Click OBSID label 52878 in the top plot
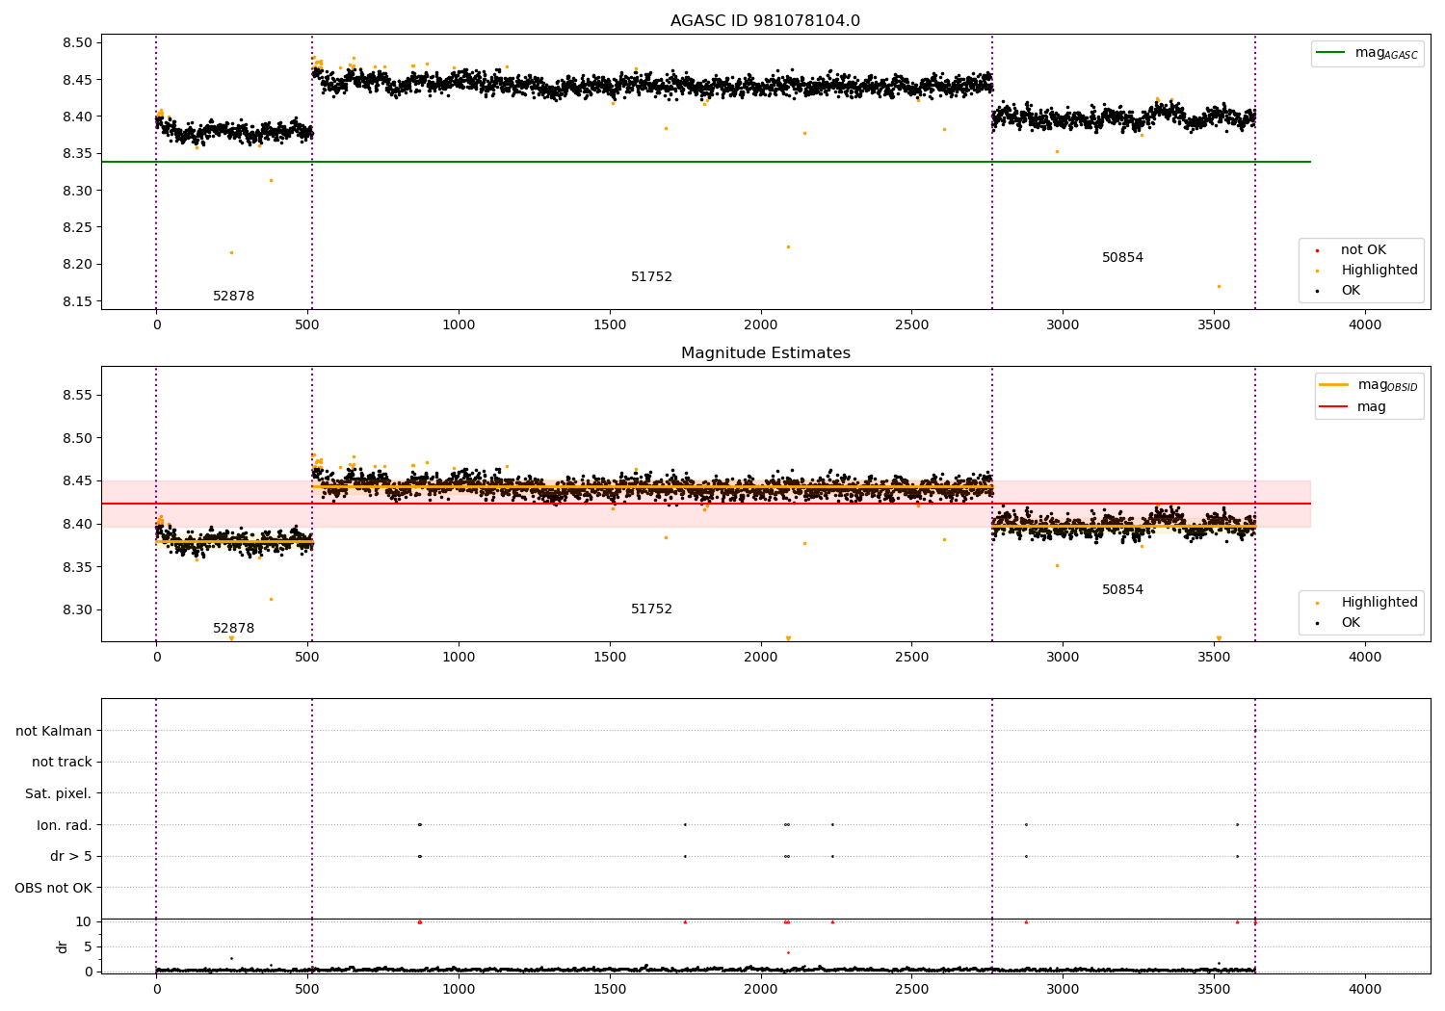 (x=234, y=297)
